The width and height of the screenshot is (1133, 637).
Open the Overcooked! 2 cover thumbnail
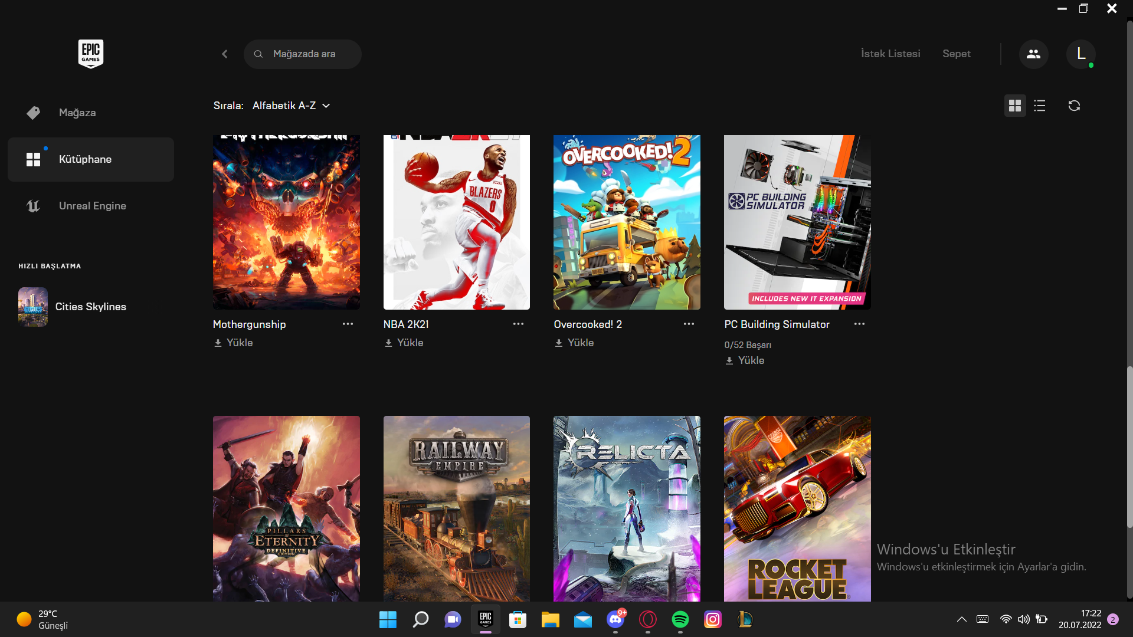coord(627,222)
